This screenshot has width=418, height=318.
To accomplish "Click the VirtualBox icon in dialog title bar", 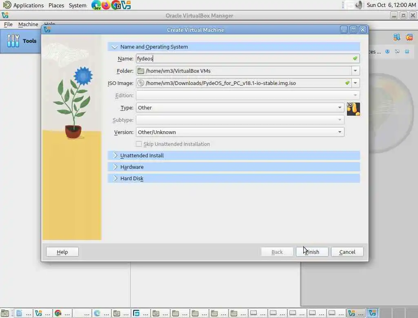I will (x=47, y=30).
